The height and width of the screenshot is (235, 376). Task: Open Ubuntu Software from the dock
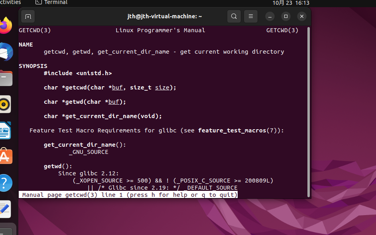[6, 156]
